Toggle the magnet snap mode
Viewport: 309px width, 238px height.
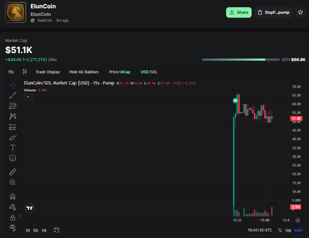tap(13, 196)
